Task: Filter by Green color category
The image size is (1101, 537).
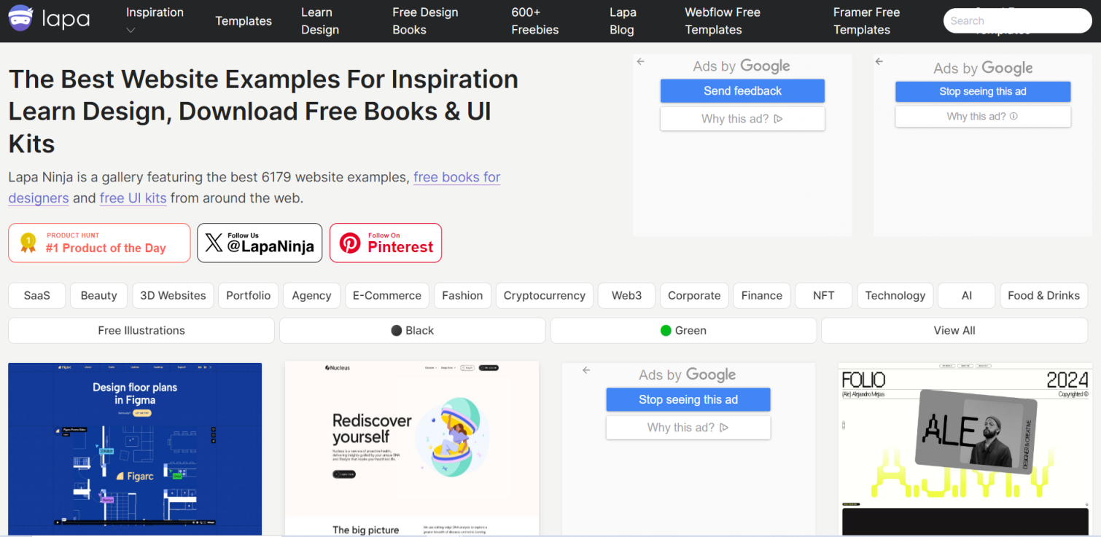Action: click(x=683, y=331)
